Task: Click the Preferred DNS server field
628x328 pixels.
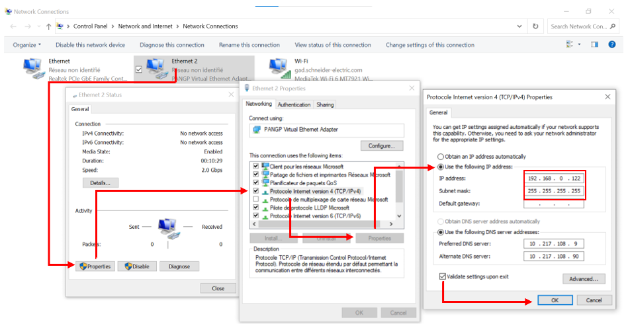Action: (554, 243)
